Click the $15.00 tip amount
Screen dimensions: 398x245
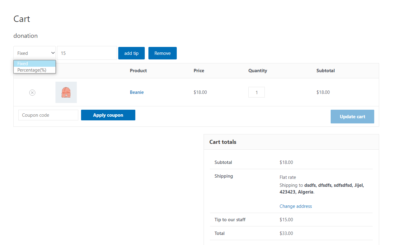coord(286,220)
